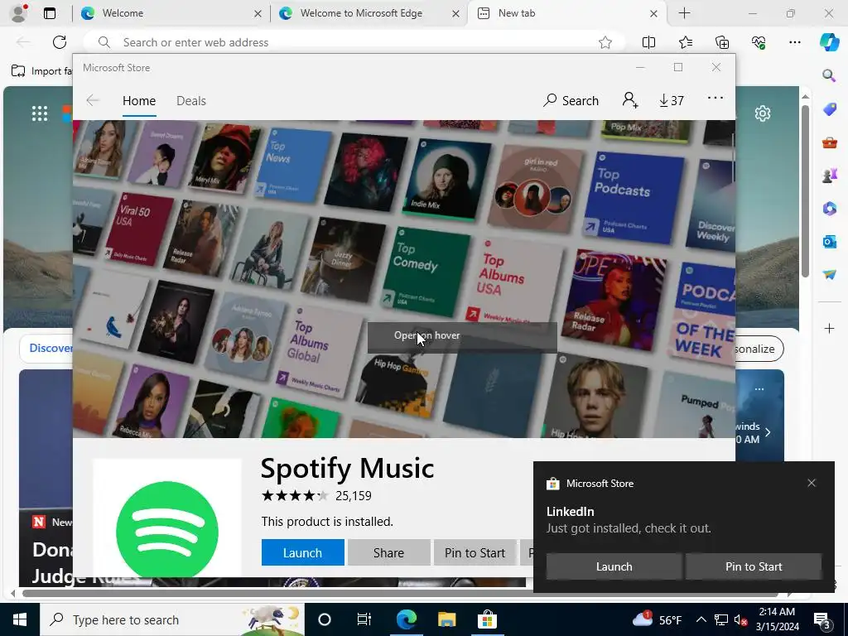
Task: Add a sidebar app with plus icon
Action: click(x=829, y=328)
